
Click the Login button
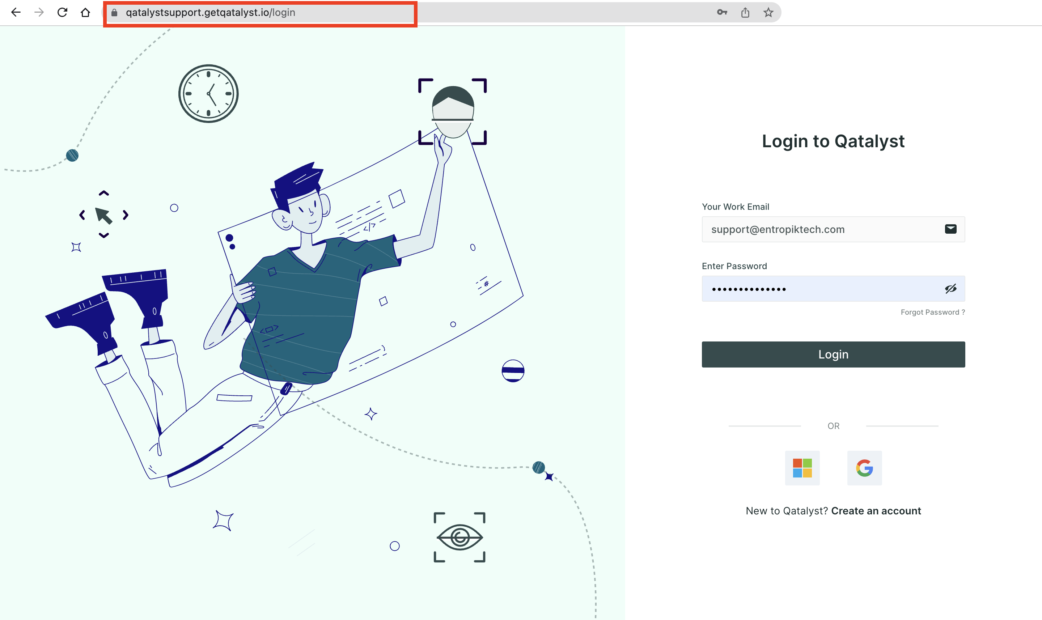833,355
